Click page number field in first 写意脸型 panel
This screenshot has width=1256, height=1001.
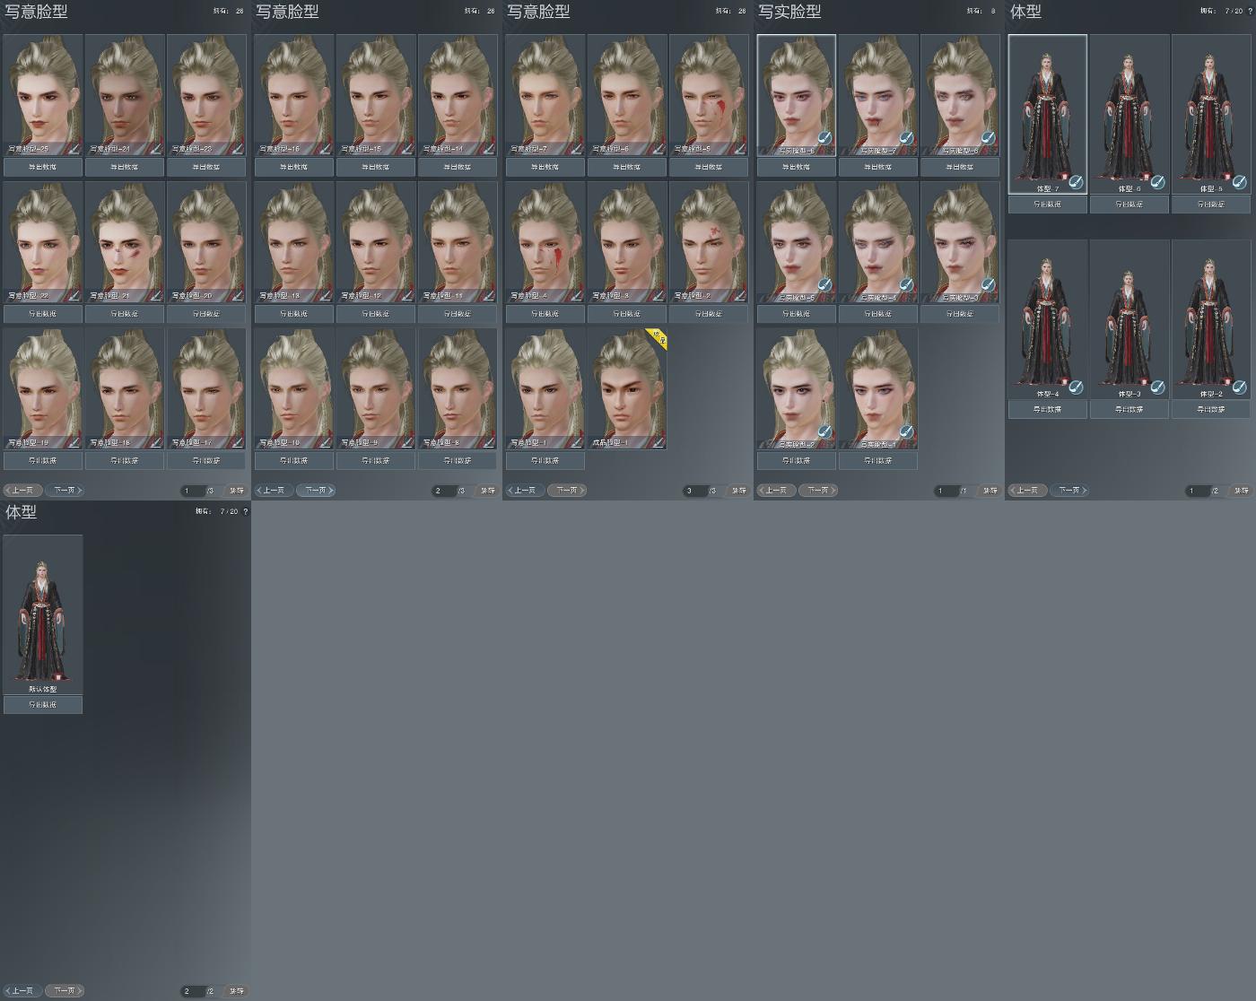tap(193, 491)
